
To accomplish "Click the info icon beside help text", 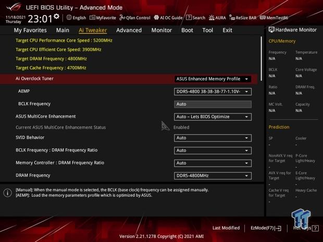I will click(7, 193).
